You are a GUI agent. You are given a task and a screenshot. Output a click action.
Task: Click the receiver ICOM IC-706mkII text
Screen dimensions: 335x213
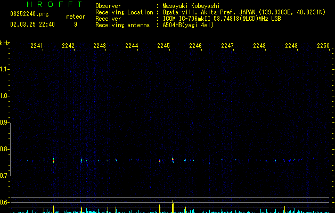(x=187, y=19)
